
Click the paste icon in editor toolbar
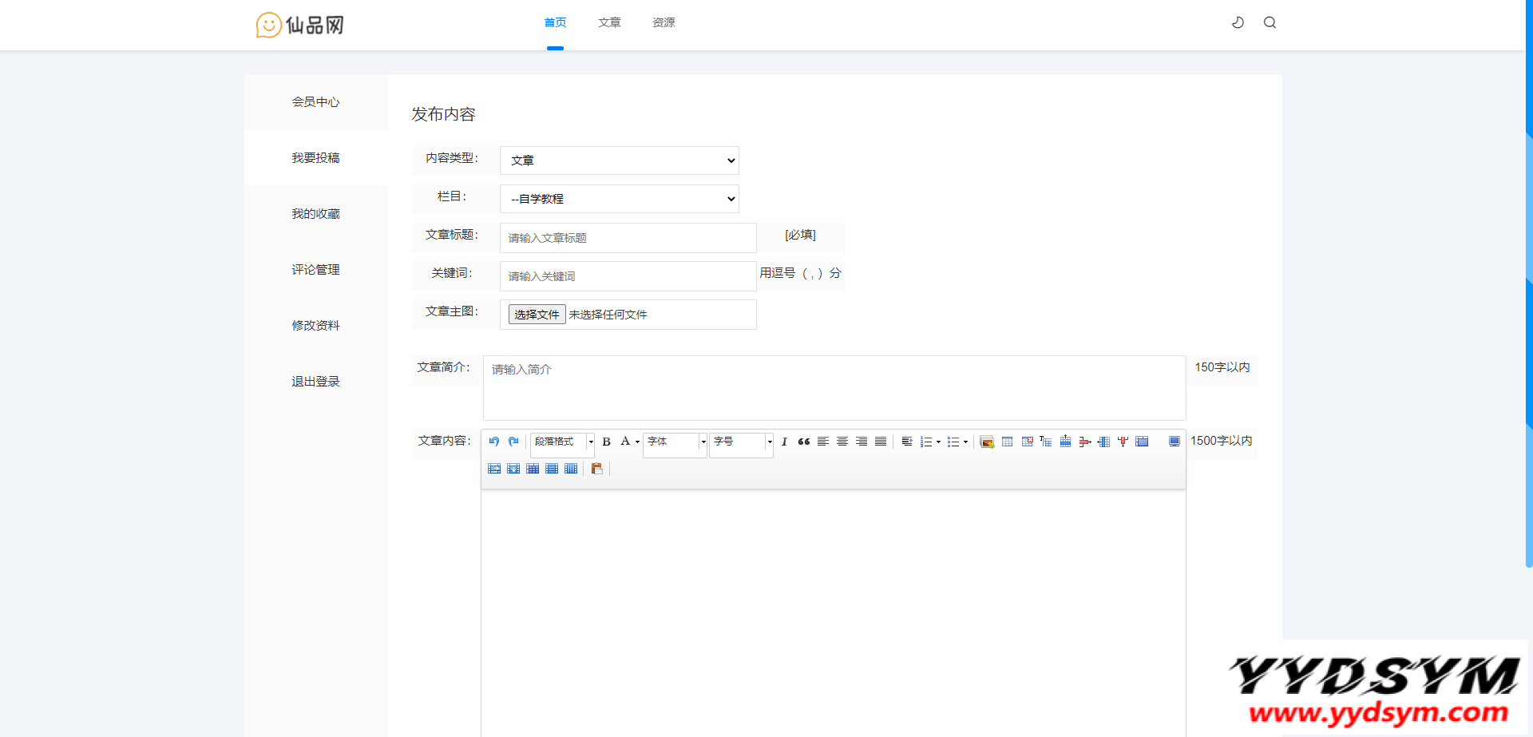point(596,469)
